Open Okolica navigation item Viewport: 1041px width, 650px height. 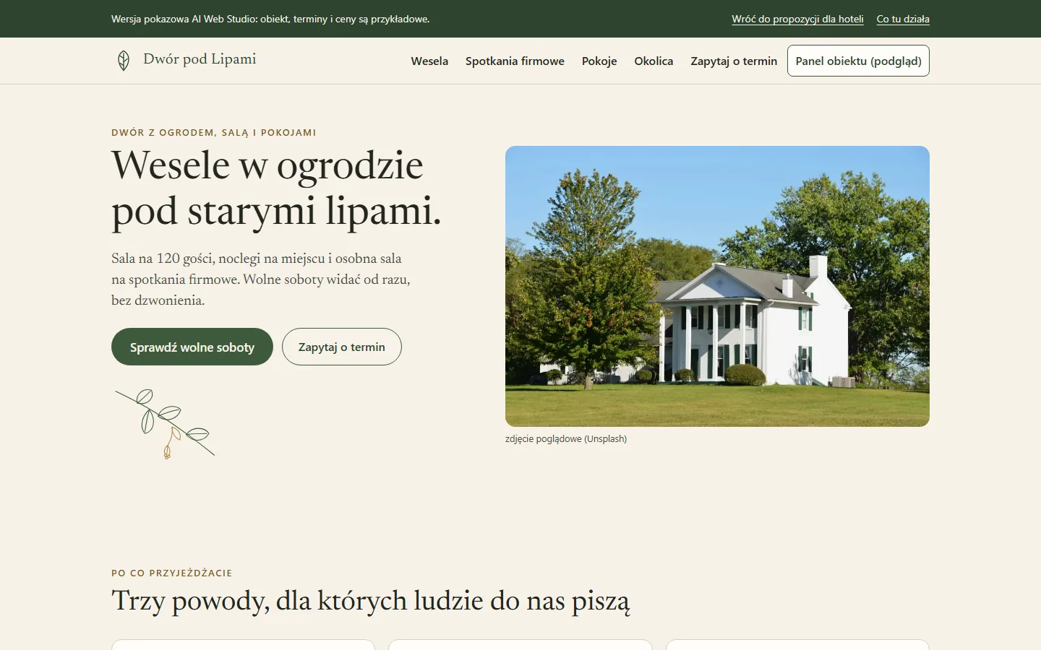[654, 61]
